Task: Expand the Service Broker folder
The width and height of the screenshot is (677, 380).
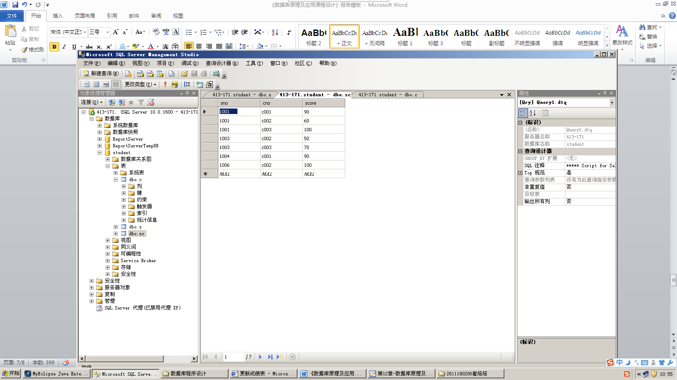Action: (107, 261)
